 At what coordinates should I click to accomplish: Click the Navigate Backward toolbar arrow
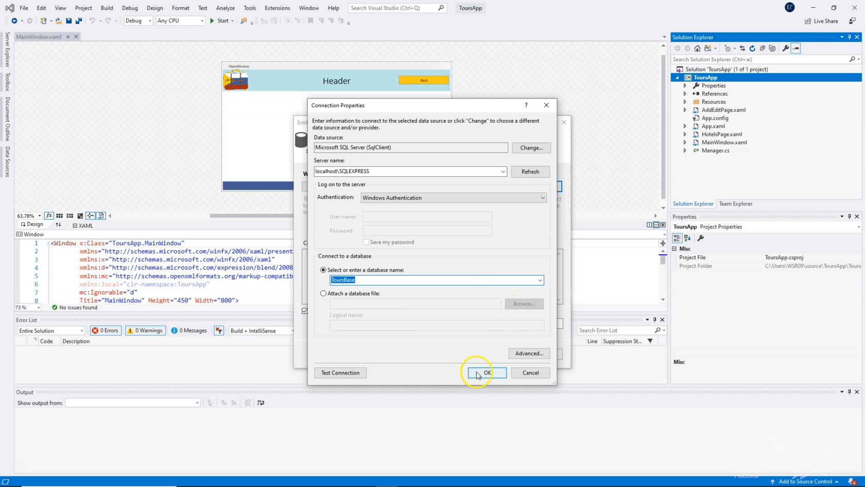click(14, 21)
